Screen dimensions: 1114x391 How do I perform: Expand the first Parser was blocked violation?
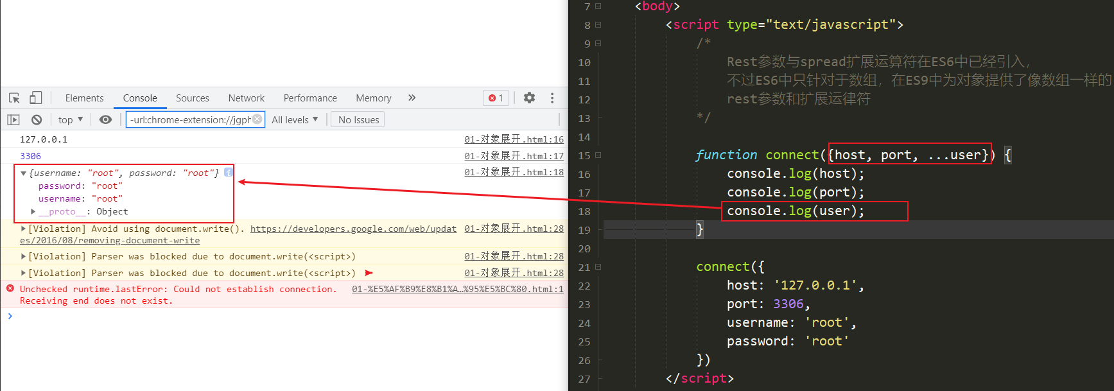(x=23, y=256)
